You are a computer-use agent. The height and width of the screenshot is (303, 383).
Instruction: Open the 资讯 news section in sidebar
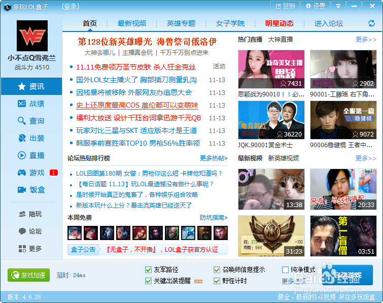[31, 86]
